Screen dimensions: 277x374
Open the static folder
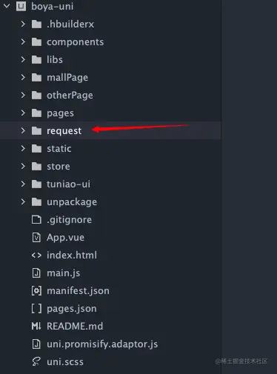(x=110, y=148)
